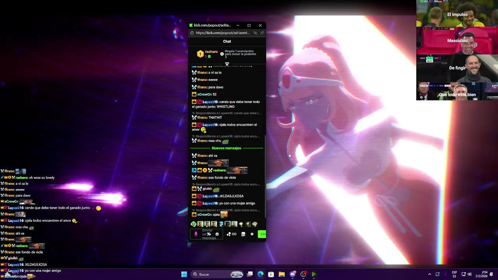Click the 'Nuevos mensajes' divider label

pyautogui.click(x=226, y=148)
